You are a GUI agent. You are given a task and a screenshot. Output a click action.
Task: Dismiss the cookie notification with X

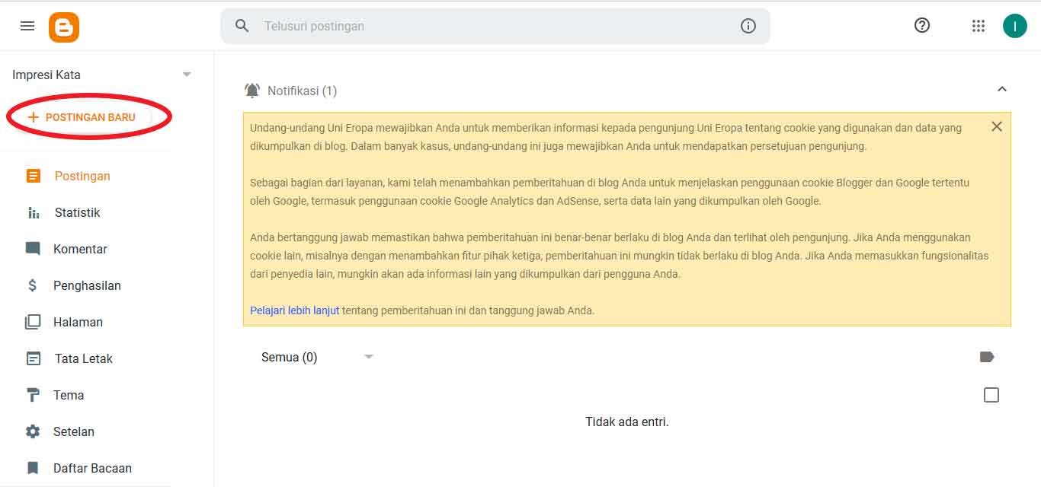pyautogui.click(x=997, y=126)
